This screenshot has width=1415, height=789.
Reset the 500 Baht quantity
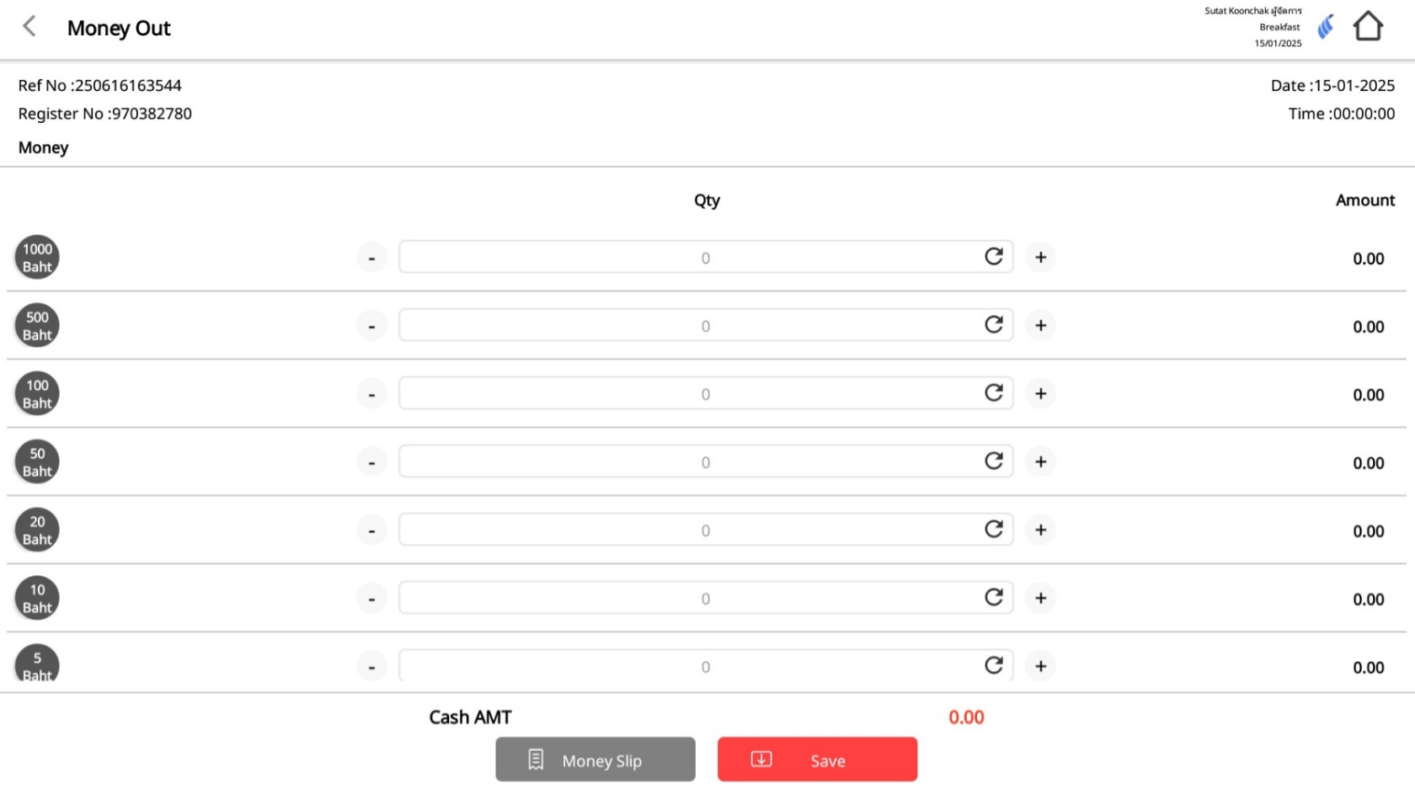pyautogui.click(x=994, y=325)
